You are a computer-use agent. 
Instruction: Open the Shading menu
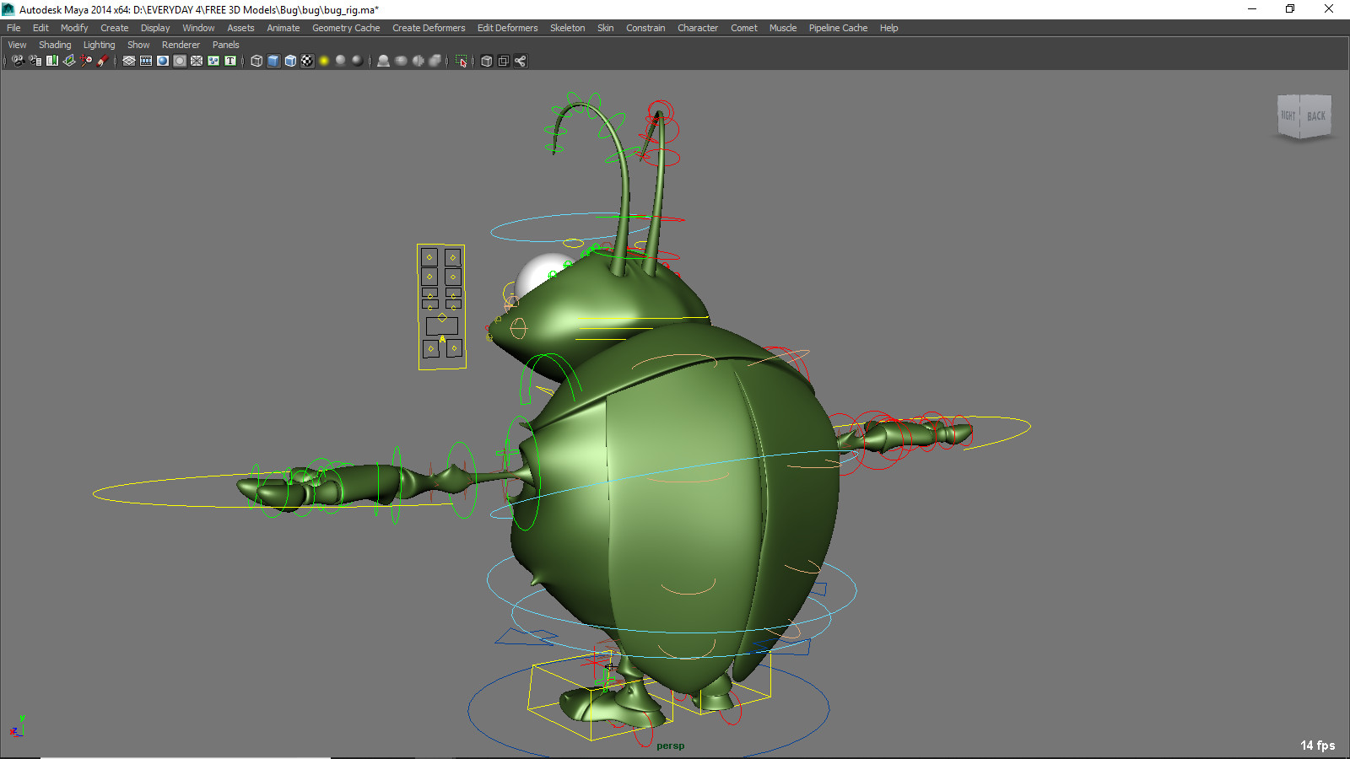55,44
